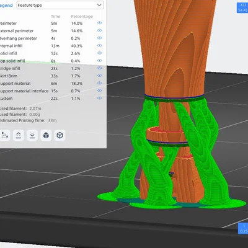
Task: Hide Internal infill via eye icon
Action: pyautogui.click(x=100, y=45)
